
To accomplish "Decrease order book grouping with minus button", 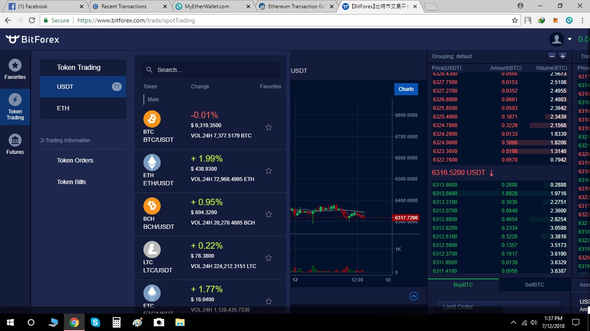I will coord(552,56).
